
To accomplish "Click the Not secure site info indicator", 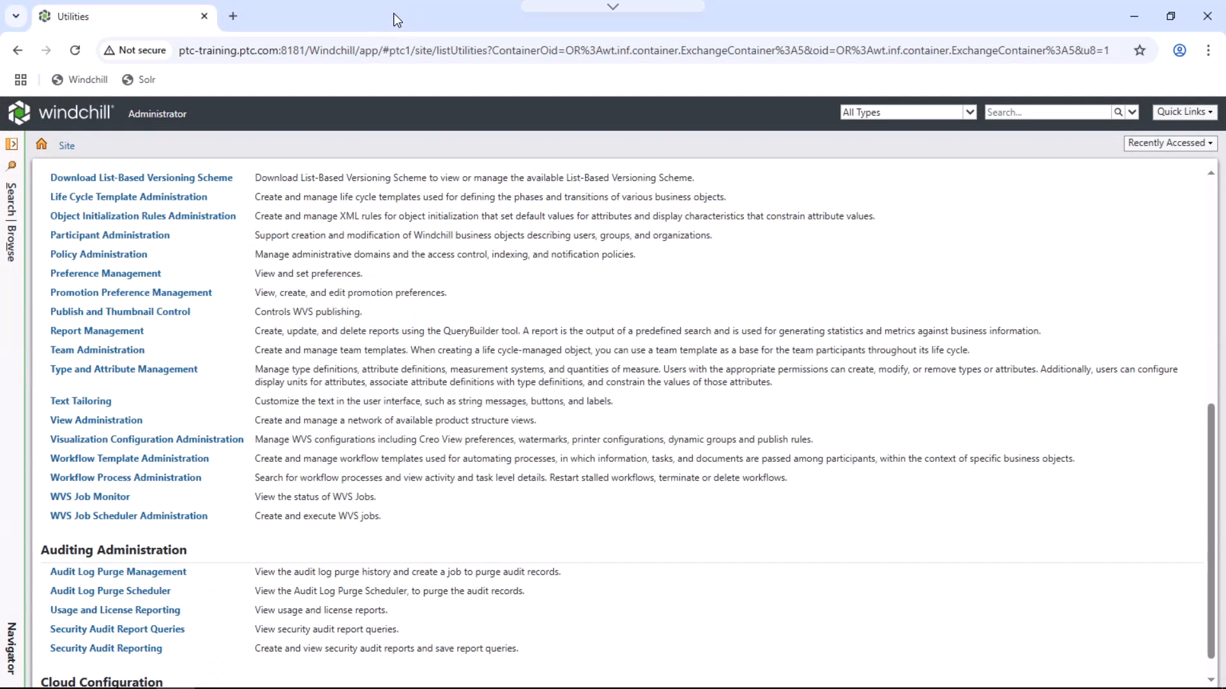I will point(135,50).
